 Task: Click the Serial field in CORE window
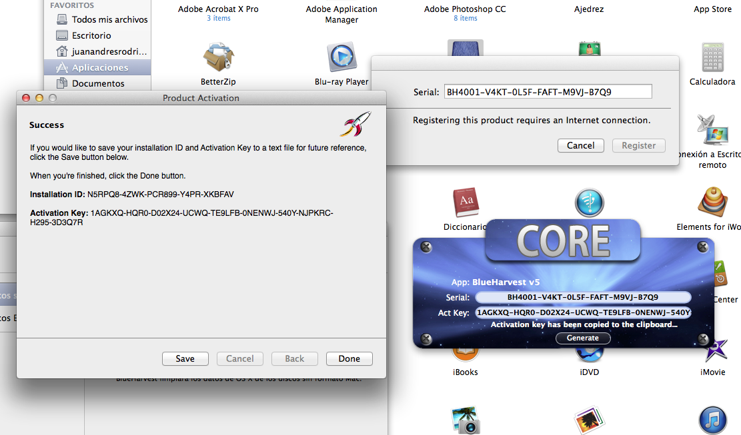pyautogui.click(x=583, y=297)
